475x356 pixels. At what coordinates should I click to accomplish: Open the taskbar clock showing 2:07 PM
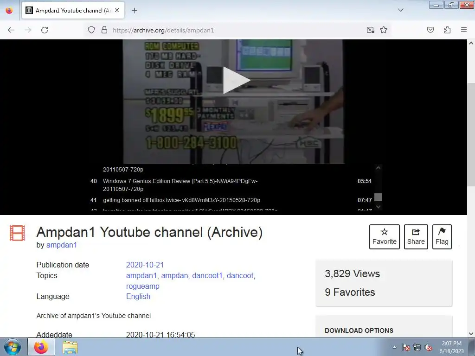(451, 347)
